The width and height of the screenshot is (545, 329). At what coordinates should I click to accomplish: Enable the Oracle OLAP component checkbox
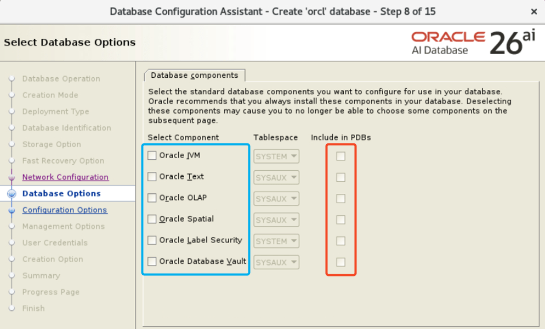pos(152,198)
